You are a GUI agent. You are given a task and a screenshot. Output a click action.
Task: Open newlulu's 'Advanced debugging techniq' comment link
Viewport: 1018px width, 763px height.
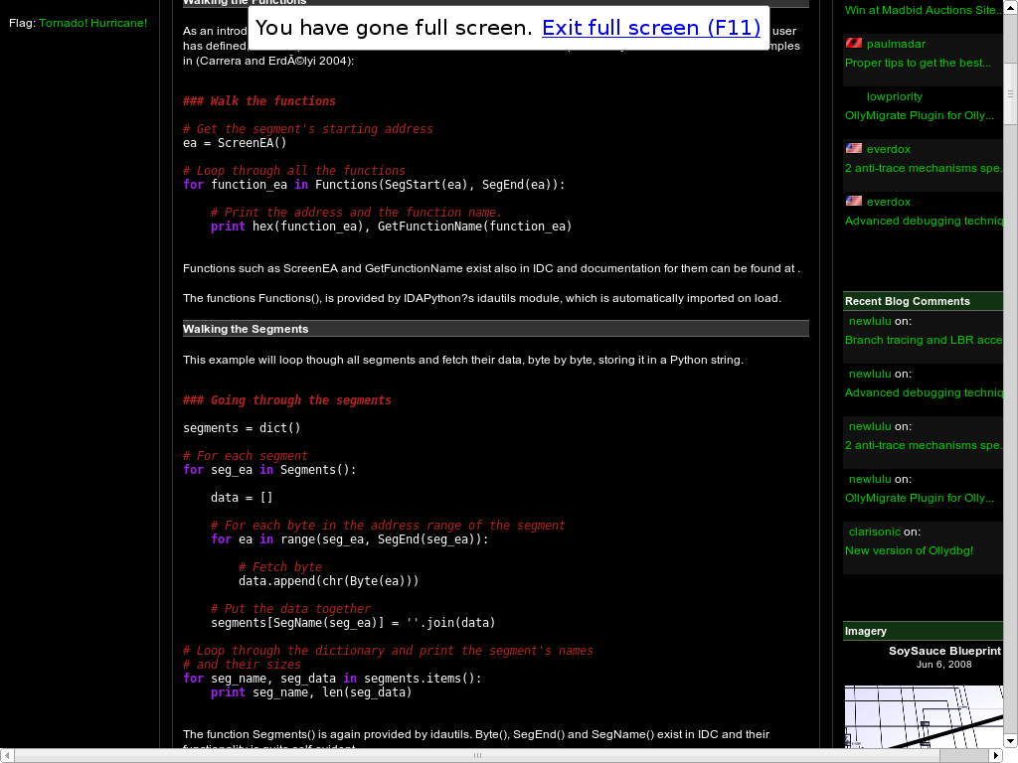pos(924,391)
